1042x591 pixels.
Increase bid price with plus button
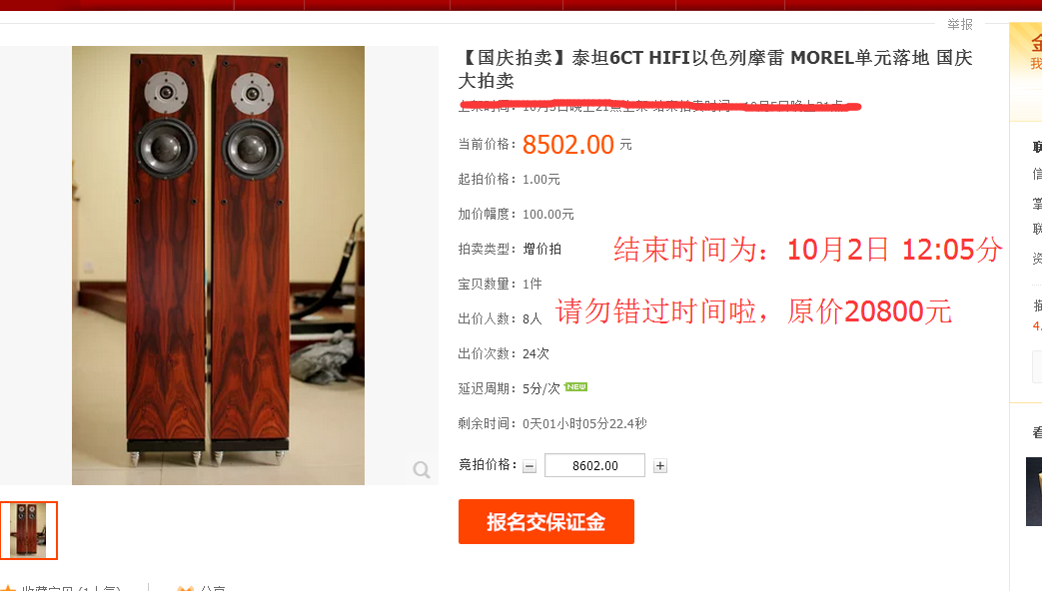coord(660,466)
